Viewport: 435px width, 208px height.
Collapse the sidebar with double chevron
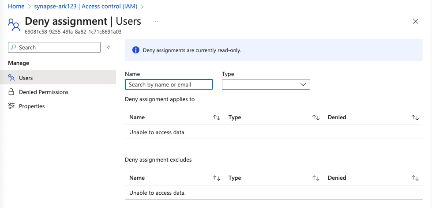click(109, 47)
